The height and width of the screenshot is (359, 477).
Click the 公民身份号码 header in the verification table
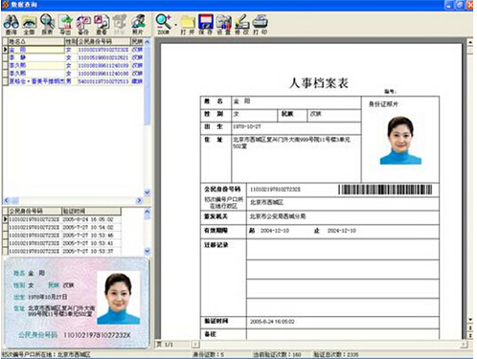(34, 211)
